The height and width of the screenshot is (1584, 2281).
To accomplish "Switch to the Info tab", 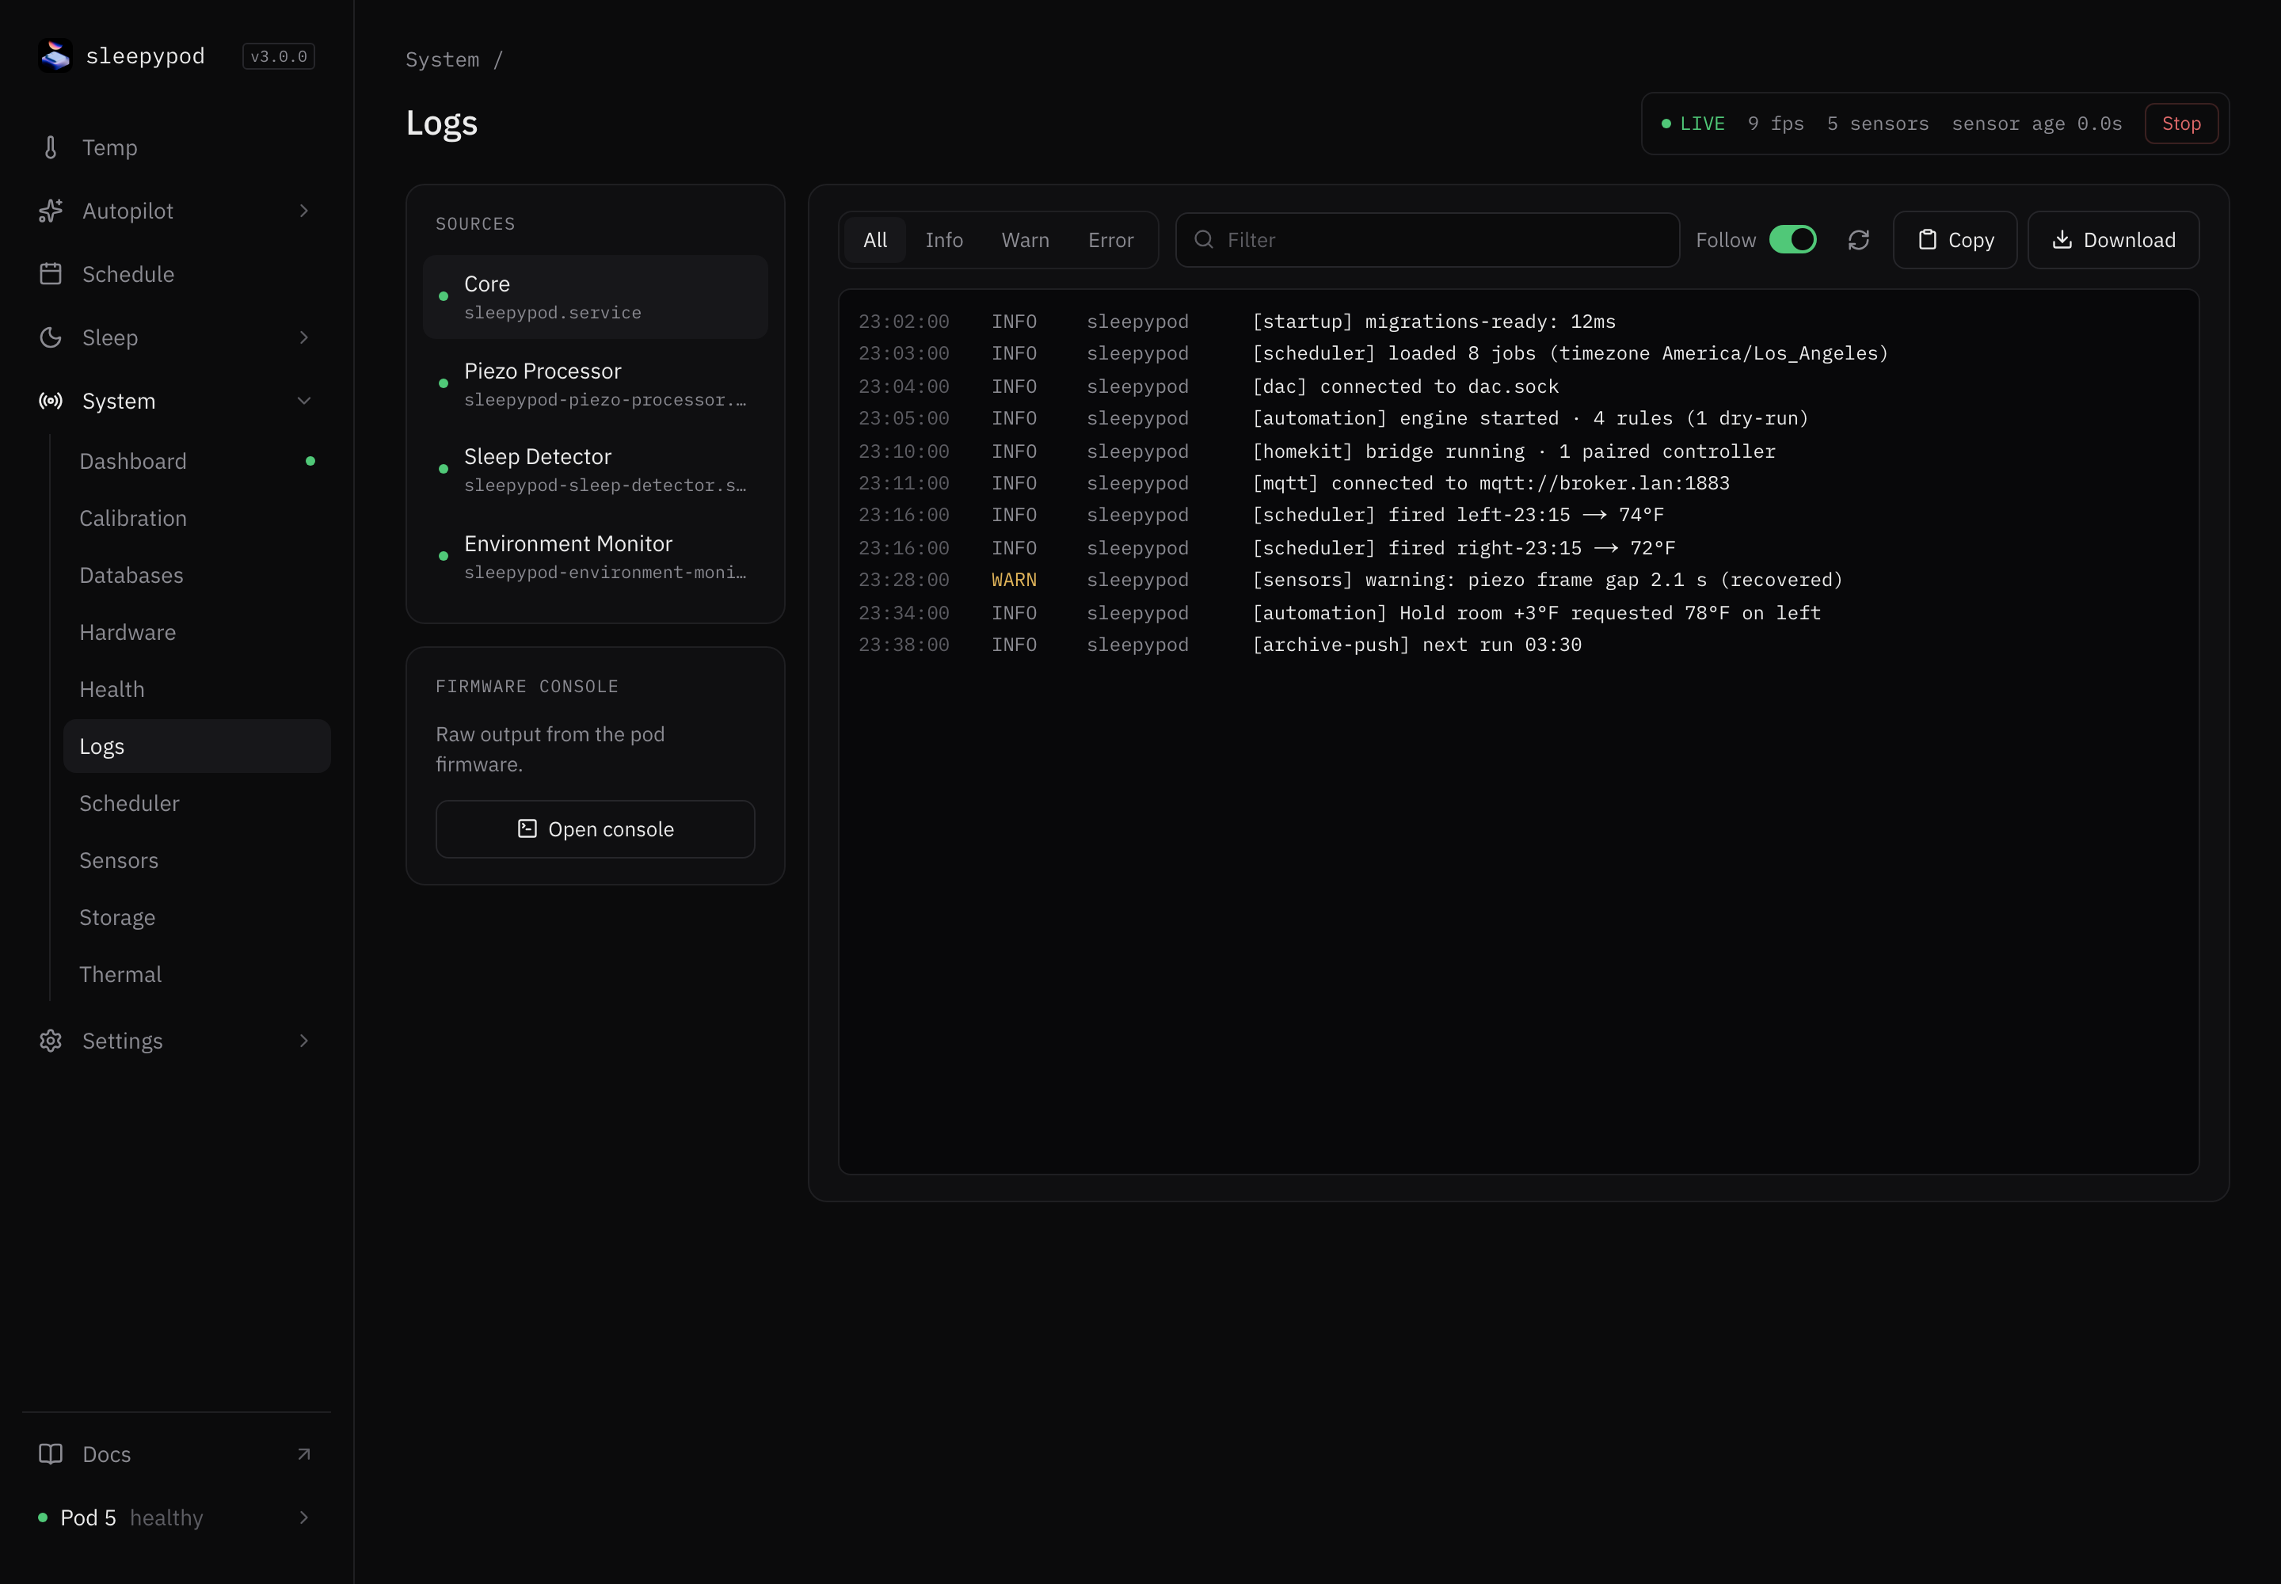I will point(944,240).
